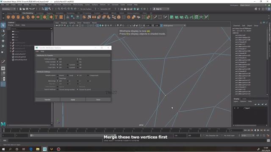Switch to the Poly Modeling shelf tab
The width and height of the screenshot is (271, 152).
pos(28,13)
